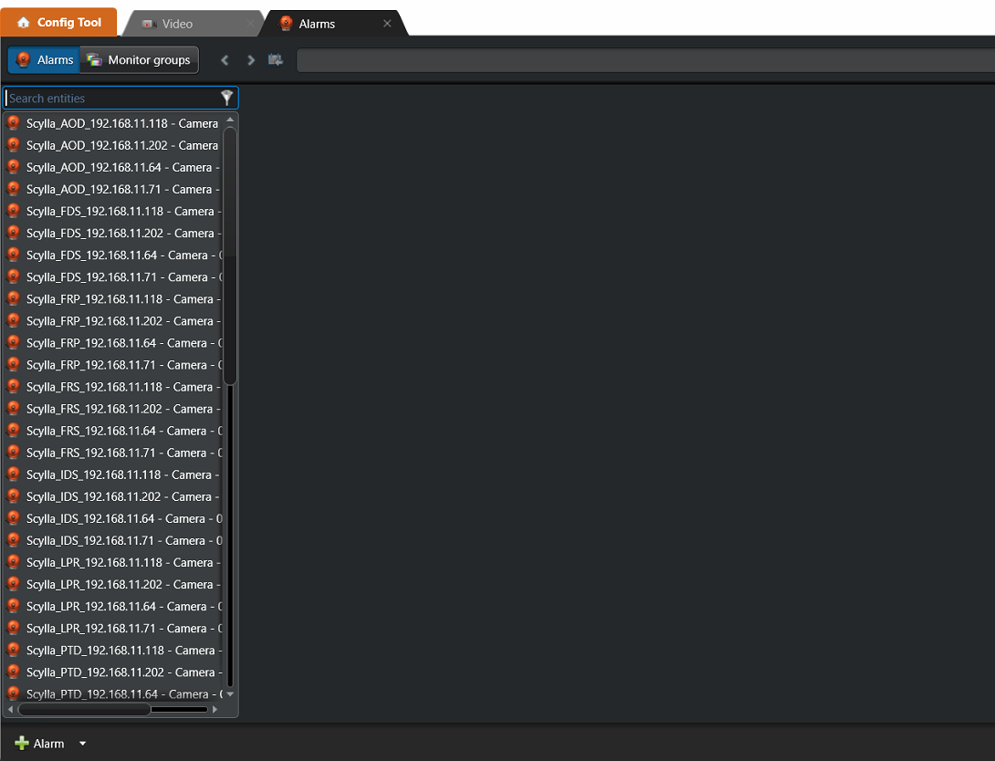The width and height of the screenshot is (995, 761).
Task: Click the Config Tool home tab
Action: pyautogui.click(x=59, y=22)
